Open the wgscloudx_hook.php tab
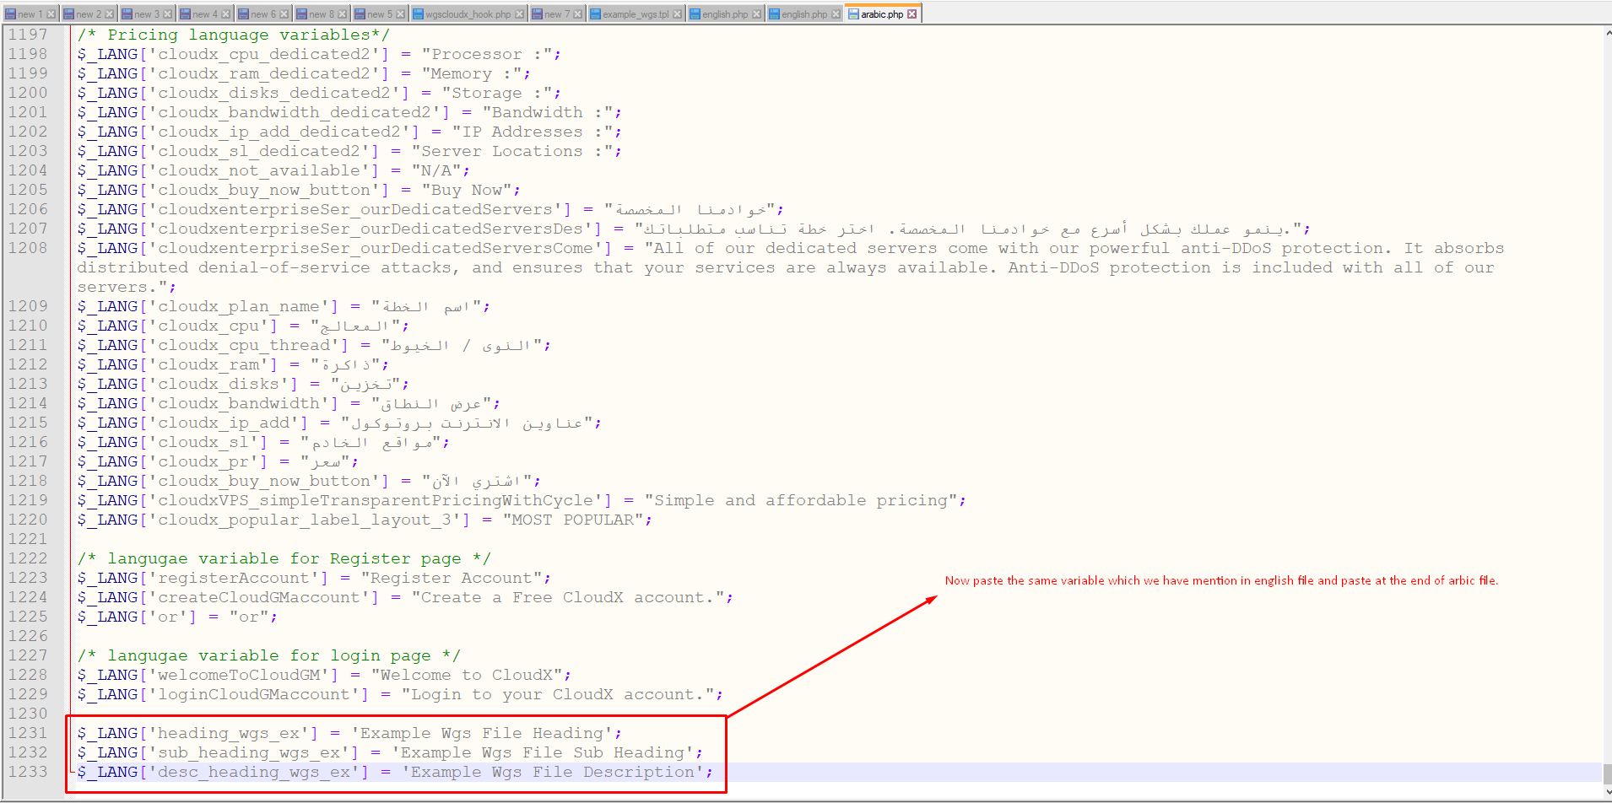 pos(468,14)
